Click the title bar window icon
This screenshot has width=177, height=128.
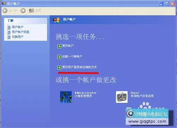pos(4,4)
